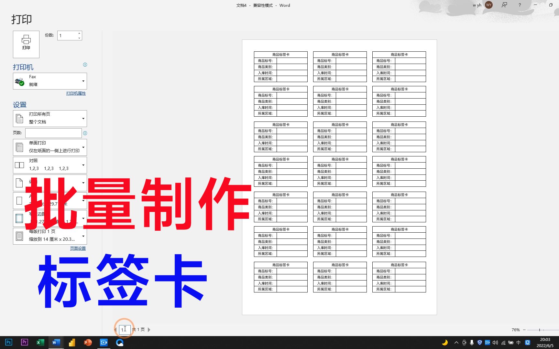Open 打印机属性 printer properties link

pyautogui.click(x=75, y=93)
